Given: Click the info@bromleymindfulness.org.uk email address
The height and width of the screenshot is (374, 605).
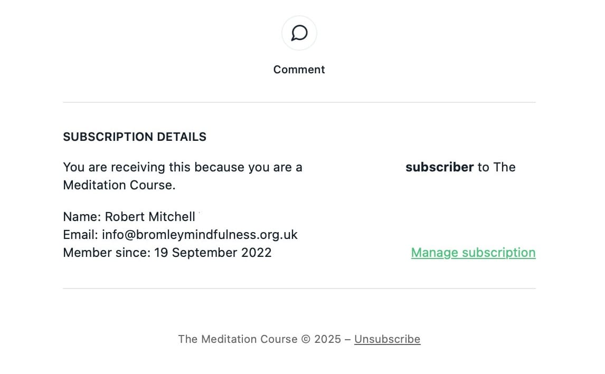Looking at the screenshot, I should [x=200, y=235].
